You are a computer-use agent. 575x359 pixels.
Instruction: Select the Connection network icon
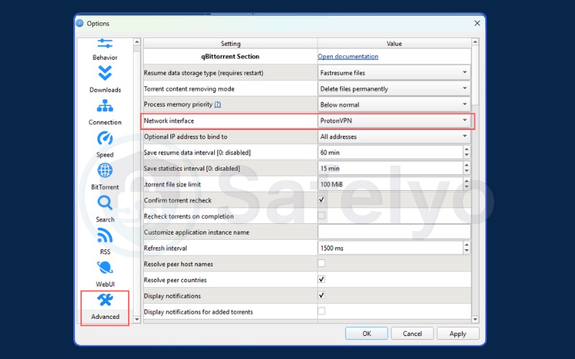tap(105, 106)
